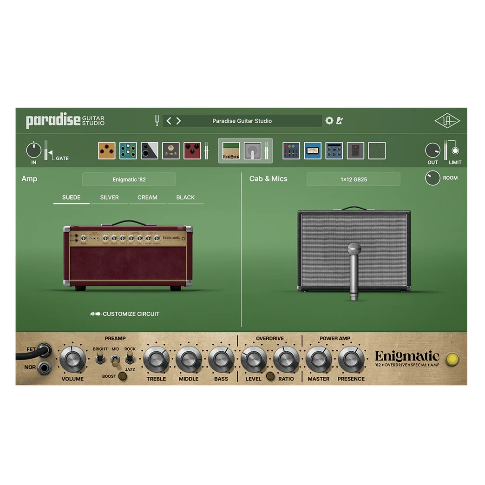485x485 pixels.
Task: Select the Enigmatic amp slot thumbnail
Action: [231, 151]
